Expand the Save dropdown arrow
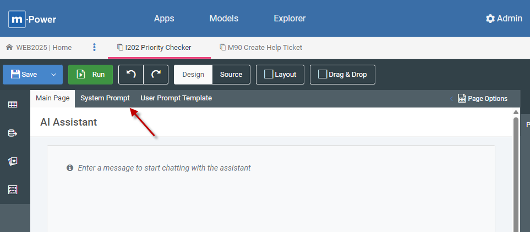Viewport: 530px width, 232px height. pos(53,75)
